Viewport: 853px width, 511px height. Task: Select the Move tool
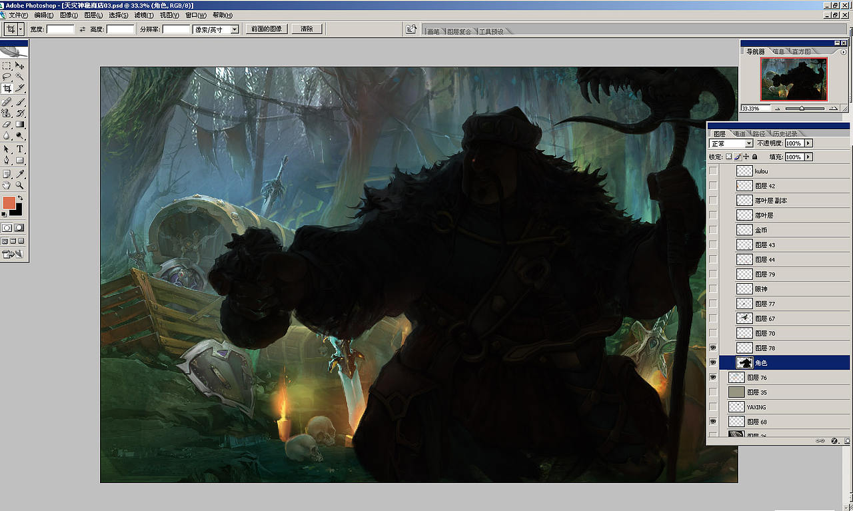(x=20, y=66)
